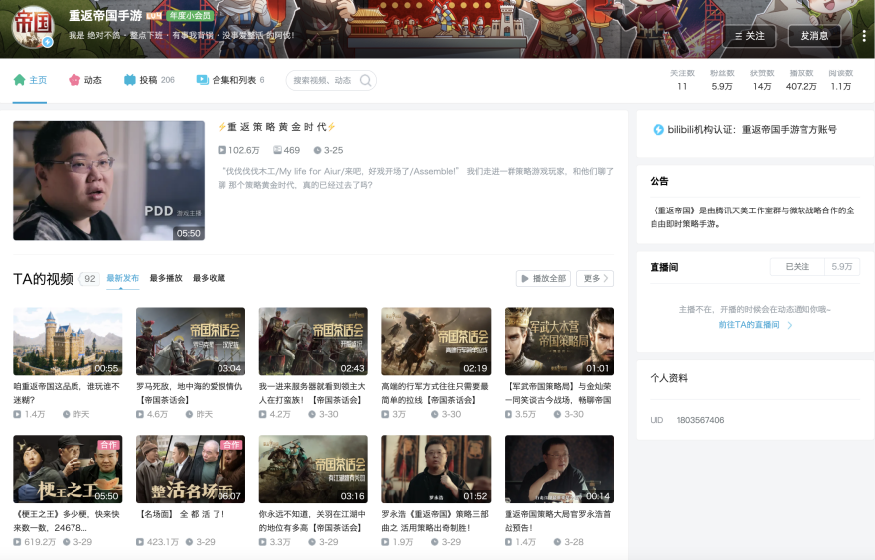The width and height of the screenshot is (875, 560).
Task: Click the bilibili机构认证 lightning icon
Action: point(658,129)
